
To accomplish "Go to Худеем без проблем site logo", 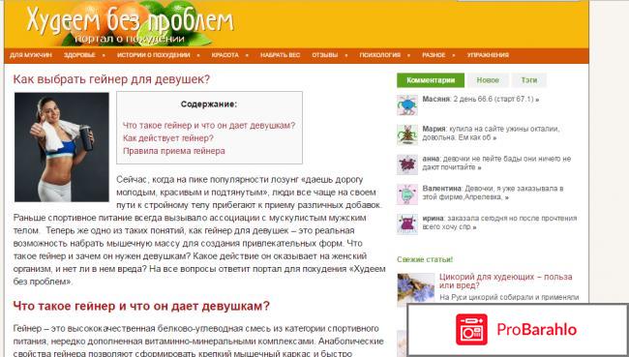I will 130,24.
